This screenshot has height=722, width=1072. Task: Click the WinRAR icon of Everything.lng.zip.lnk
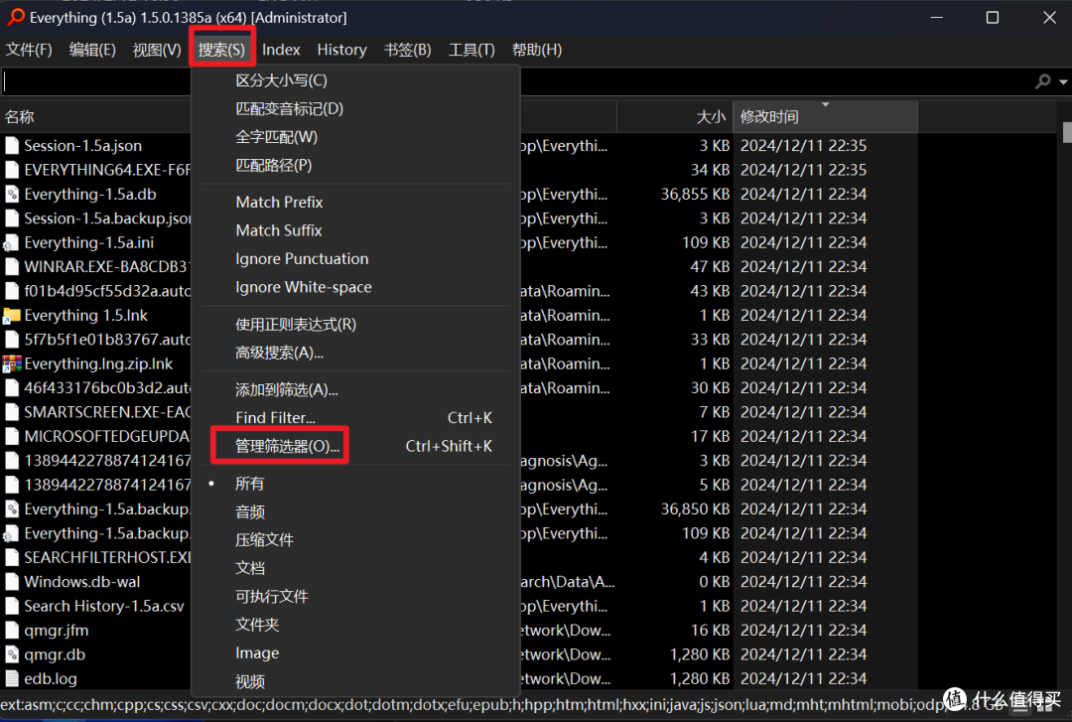12,364
